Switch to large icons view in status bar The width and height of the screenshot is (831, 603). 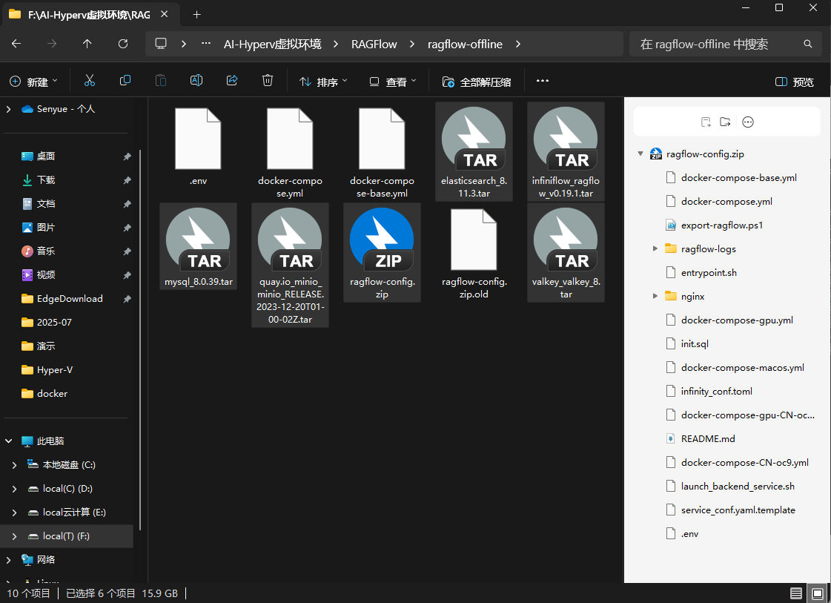pyautogui.click(x=818, y=593)
